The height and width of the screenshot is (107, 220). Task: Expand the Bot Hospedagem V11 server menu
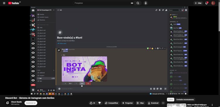click(54, 10)
